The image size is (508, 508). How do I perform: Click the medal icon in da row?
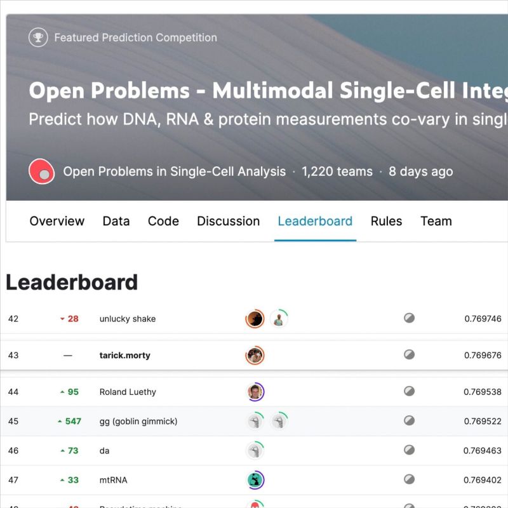pyautogui.click(x=409, y=450)
